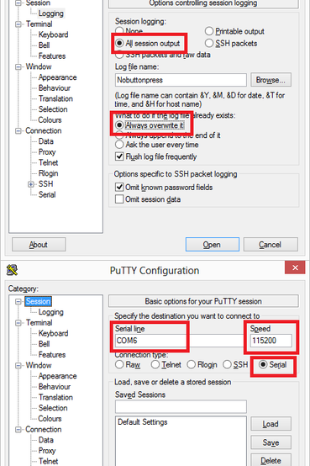This screenshot has height=466, width=310.
Task: Open Logging category in the logging options dialog
Action: click(51, 13)
